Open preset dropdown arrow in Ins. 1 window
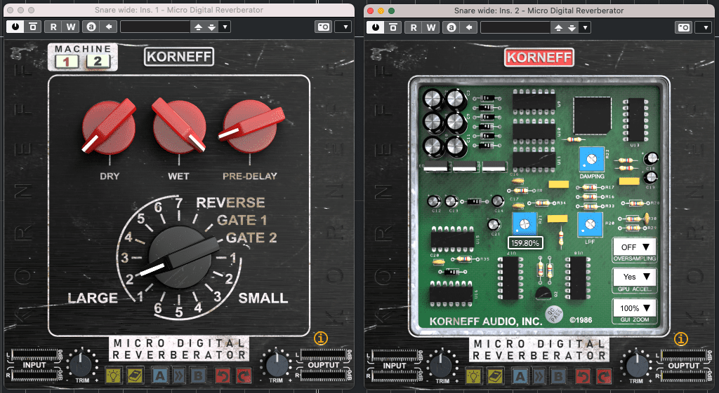719x393 pixels. tap(225, 27)
